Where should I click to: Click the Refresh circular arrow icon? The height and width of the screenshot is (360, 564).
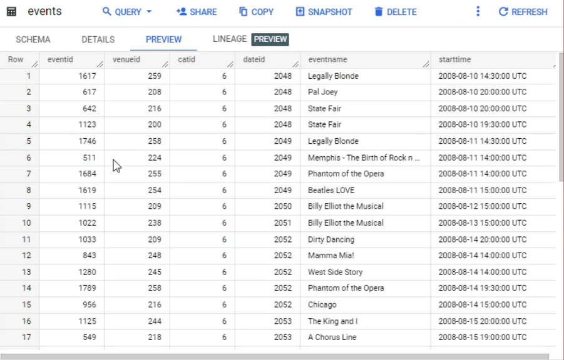(x=503, y=11)
